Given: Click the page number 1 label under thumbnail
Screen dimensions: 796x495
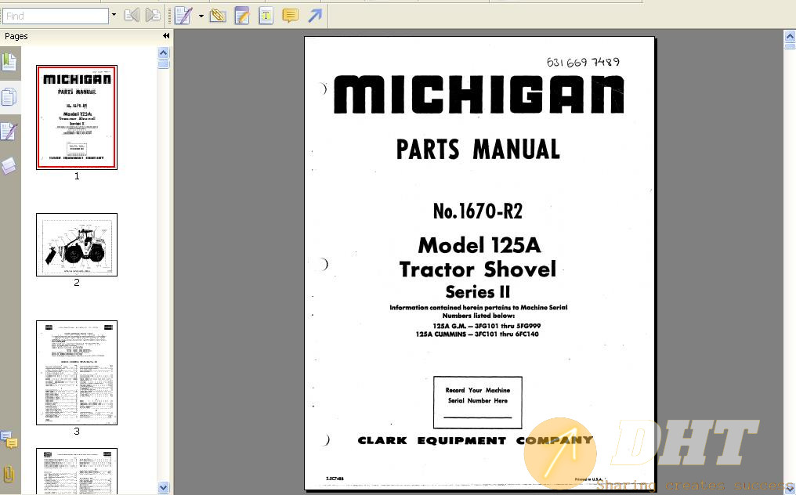Looking at the screenshot, I should tap(77, 176).
